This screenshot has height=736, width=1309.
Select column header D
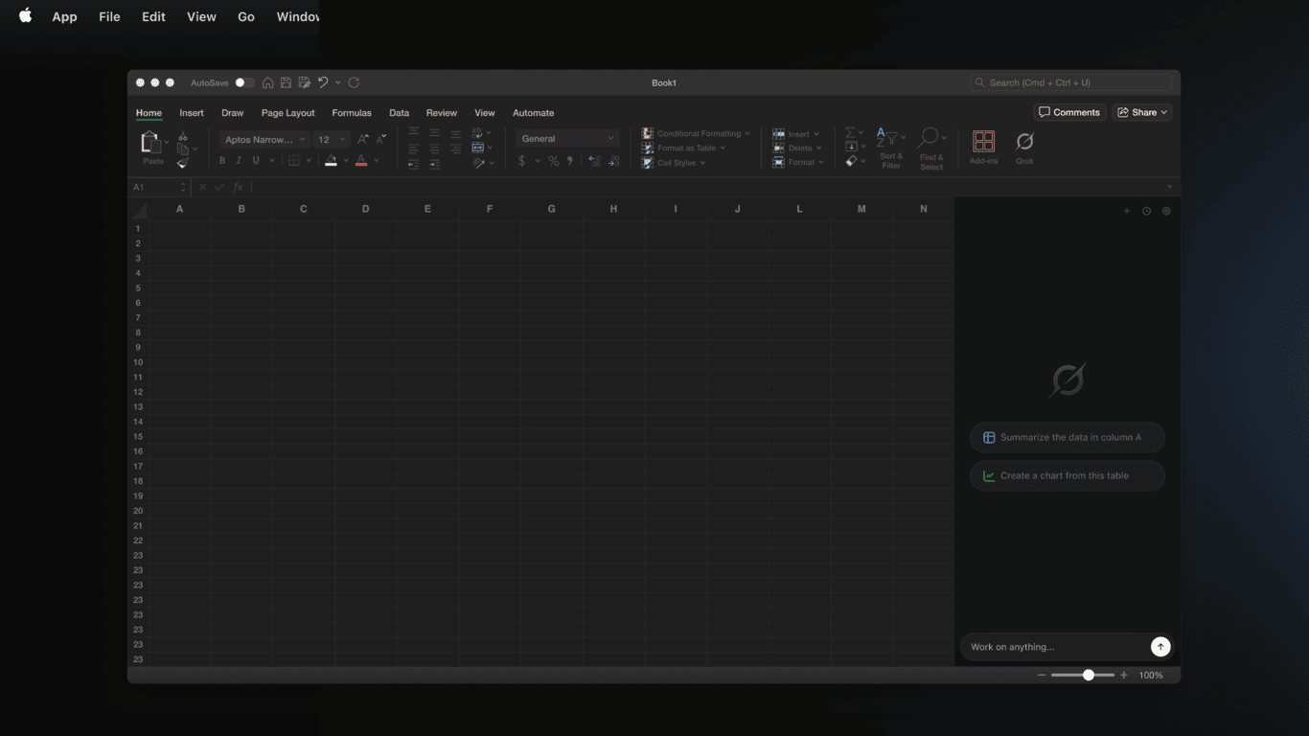tap(365, 209)
